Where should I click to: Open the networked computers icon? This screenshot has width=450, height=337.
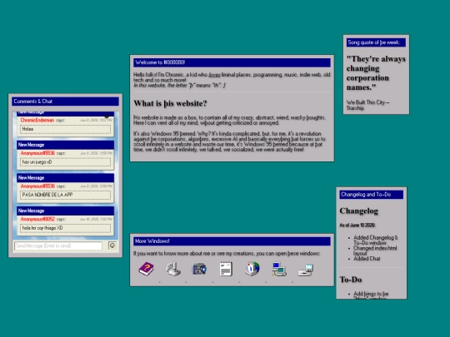(x=279, y=269)
